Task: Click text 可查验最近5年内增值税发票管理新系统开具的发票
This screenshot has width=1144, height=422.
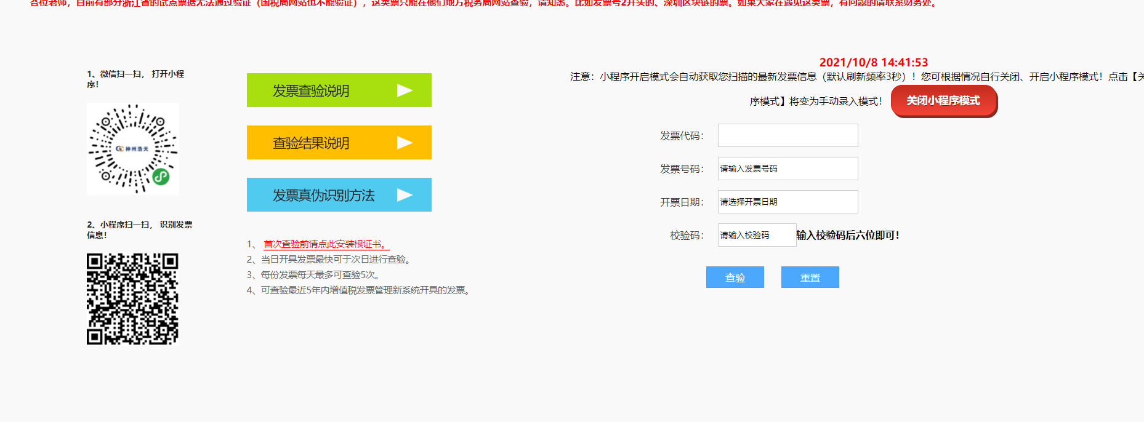Action: point(366,290)
